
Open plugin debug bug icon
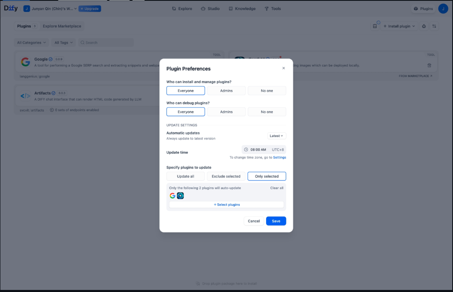pyautogui.click(x=424, y=26)
